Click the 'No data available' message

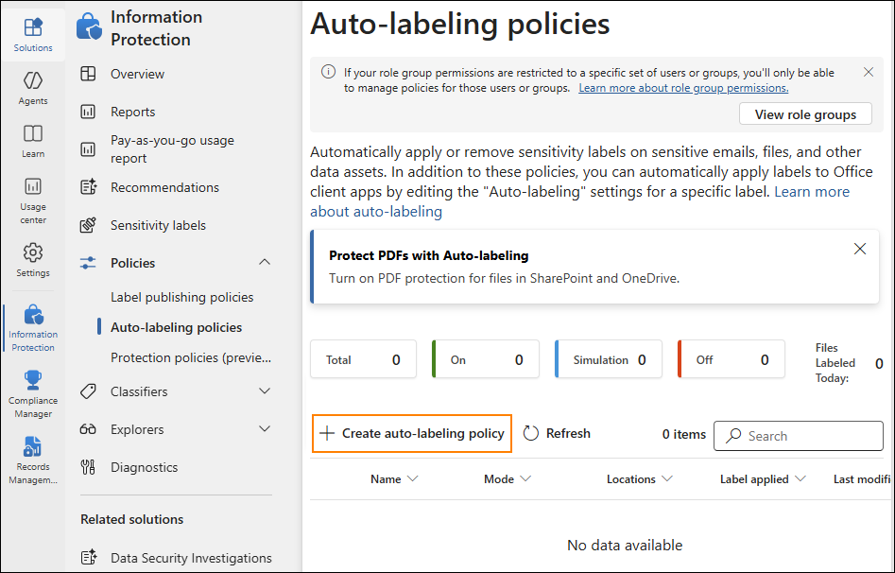tap(625, 545)
